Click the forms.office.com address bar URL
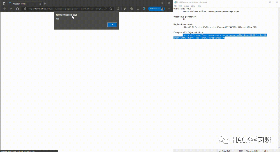The height and width of the screenshot is (152, 280). click(x=65, y=9)
